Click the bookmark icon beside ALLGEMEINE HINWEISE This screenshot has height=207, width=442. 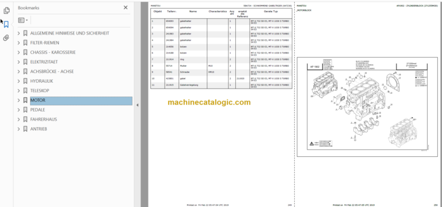(x=25, y=33)
